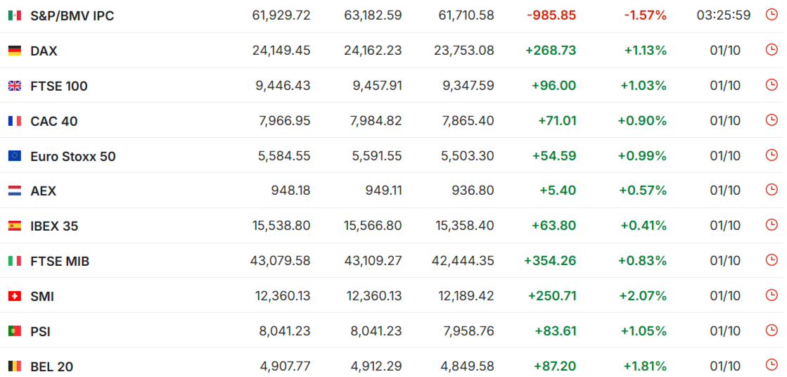Image resolution: width=787 pixels, height=377 pixels.
Task: Click the Portuguese flag next to PSI
Action: tap(15, 331)
